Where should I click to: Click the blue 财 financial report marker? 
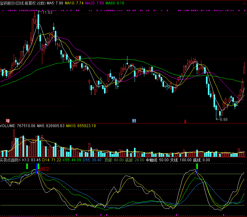click(134, 121)
